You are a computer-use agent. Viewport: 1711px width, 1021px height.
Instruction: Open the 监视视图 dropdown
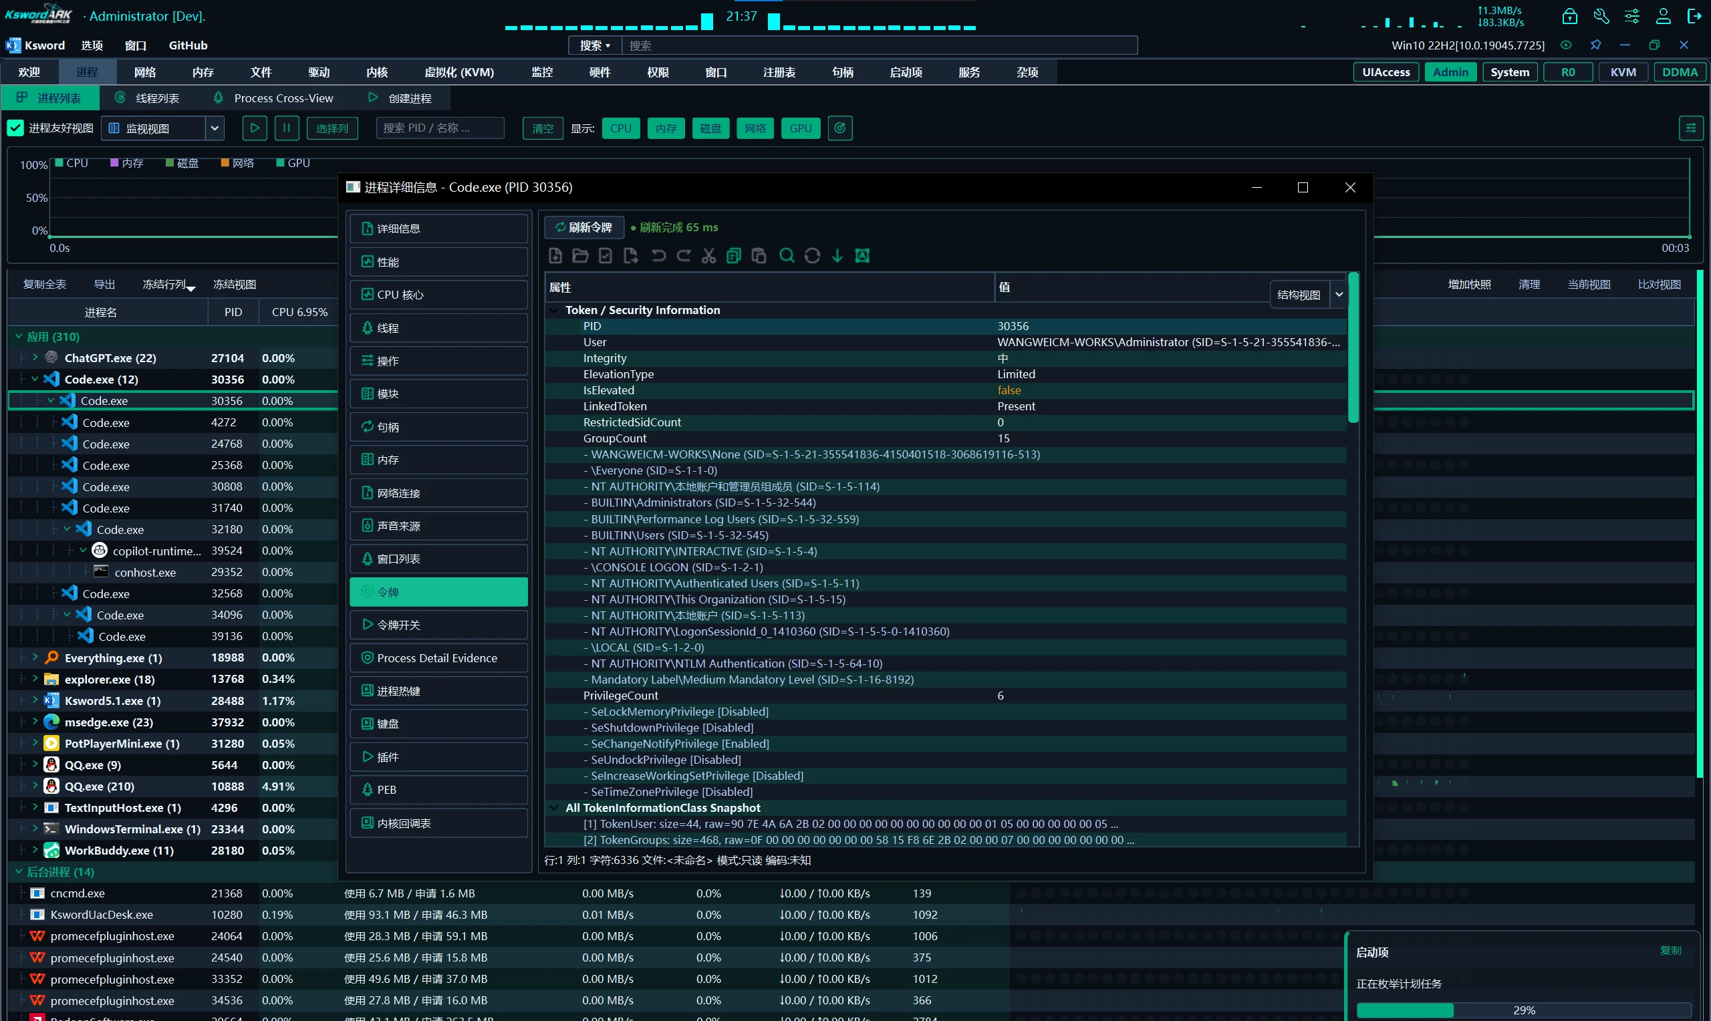(163, 128)
